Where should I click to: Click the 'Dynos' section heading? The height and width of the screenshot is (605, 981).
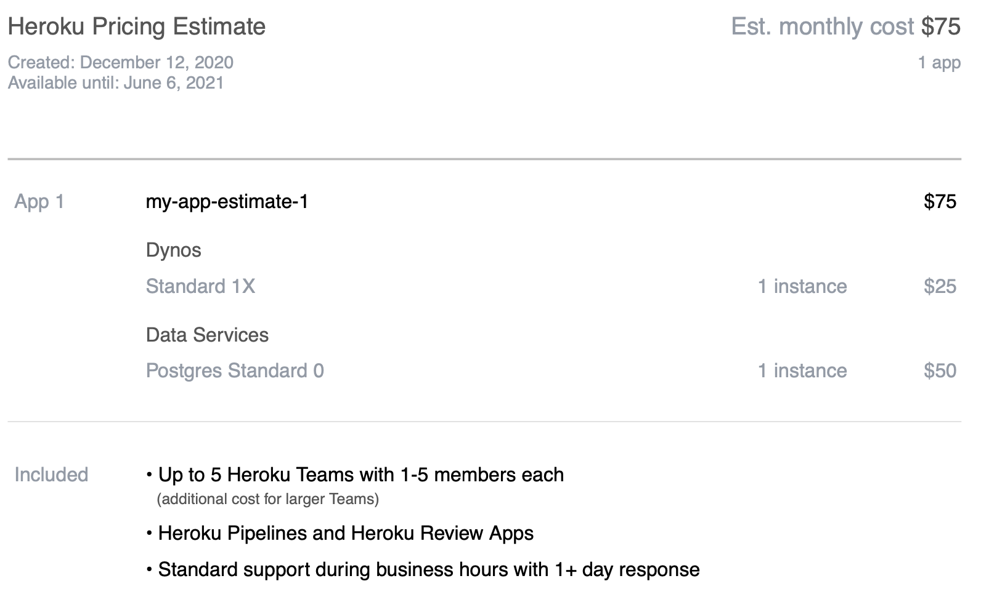174,250
